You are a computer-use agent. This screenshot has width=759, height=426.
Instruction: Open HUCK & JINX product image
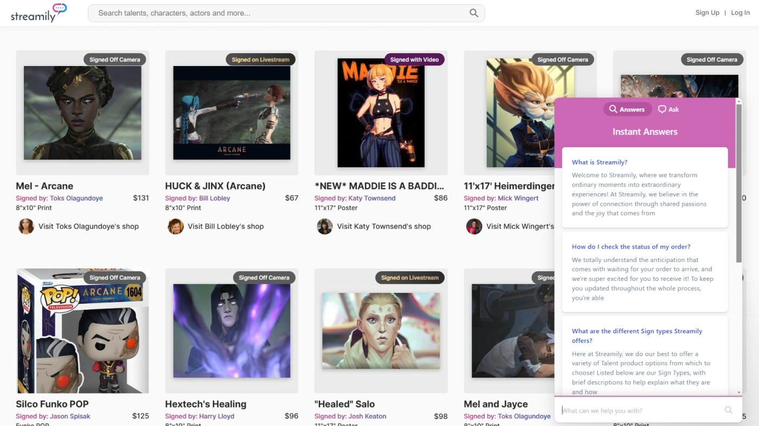coord(231,113)
